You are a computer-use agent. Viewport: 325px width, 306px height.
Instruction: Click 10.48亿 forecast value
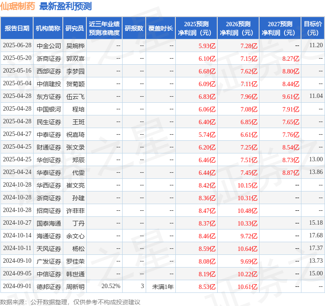click(x=247, y=211)
